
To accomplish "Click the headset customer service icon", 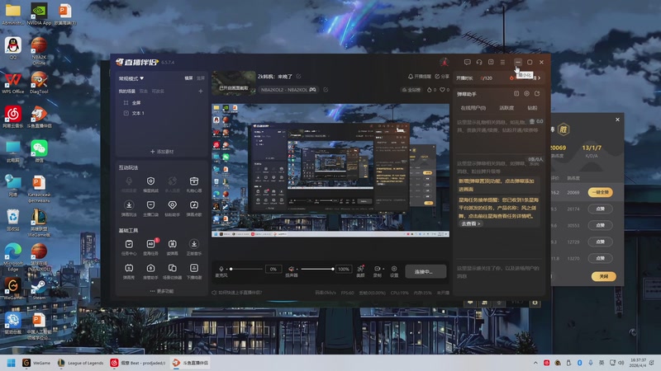I will (479, 63).
